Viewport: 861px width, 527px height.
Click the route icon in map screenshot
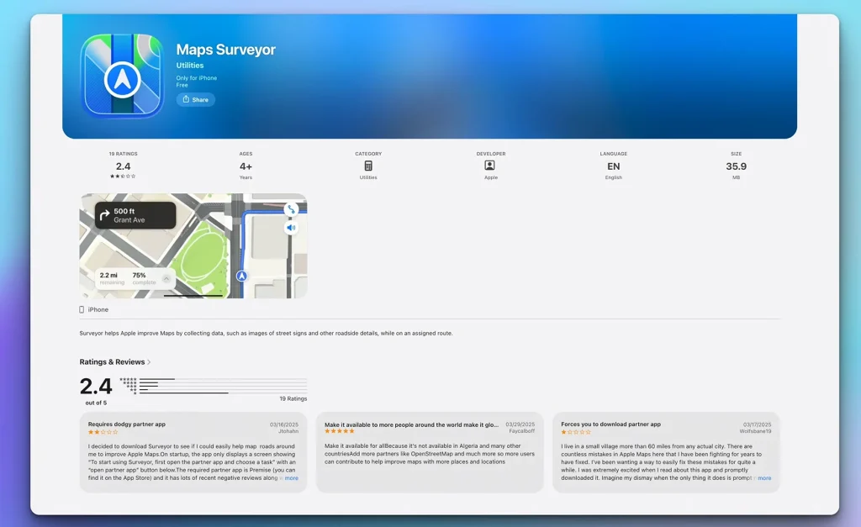[x=291, y=209]
